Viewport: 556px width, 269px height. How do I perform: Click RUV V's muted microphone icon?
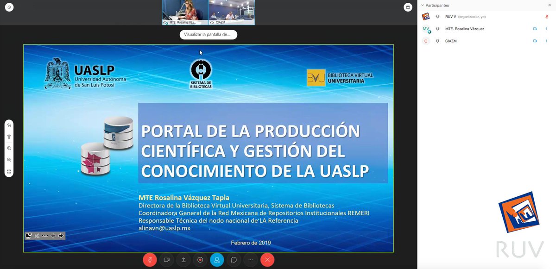click(547, 17)
